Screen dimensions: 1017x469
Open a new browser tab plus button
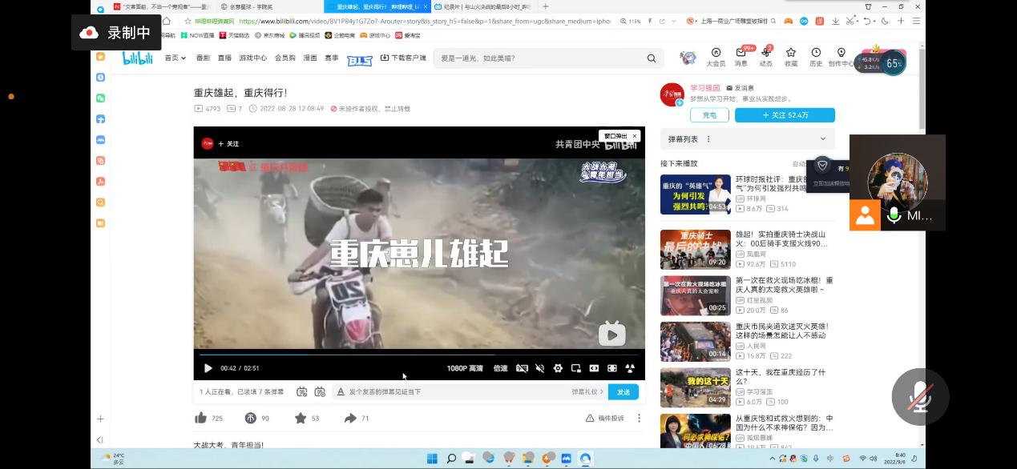[544, 6]
